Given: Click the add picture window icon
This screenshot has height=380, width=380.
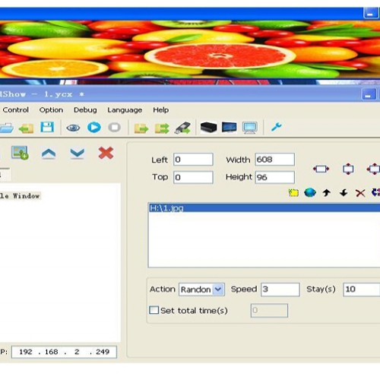Looking at the screenshot, I should 20,153.
